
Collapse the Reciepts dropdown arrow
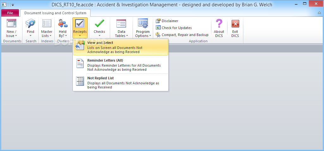pos(80,36)
